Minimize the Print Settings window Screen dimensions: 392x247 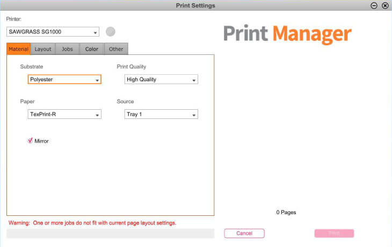point(374,5)
